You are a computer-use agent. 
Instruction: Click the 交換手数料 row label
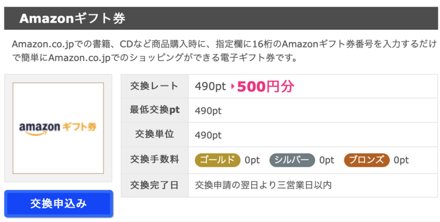coord(155,160)
